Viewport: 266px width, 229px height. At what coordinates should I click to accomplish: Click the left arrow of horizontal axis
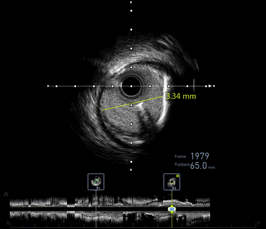point(48,86)
